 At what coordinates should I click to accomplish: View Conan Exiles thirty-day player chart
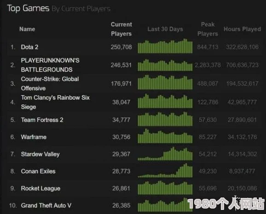[165, 170]
